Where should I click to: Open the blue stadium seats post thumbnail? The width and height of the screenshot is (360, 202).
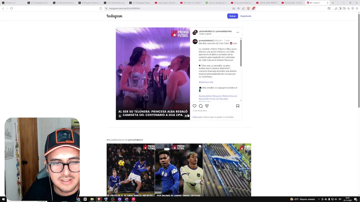pos(227,170)
